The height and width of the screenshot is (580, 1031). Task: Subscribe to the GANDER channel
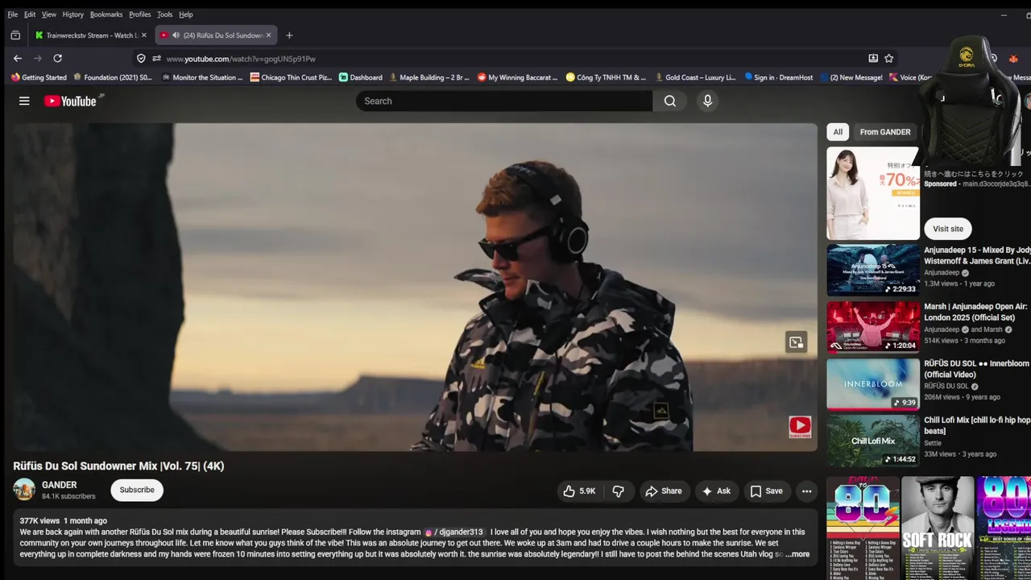[137, 490]
